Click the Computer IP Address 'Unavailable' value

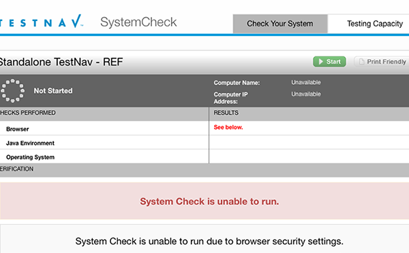(306, 94)
